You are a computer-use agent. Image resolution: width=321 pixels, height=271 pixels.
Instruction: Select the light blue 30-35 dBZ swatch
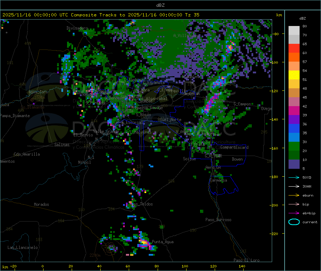294,137
